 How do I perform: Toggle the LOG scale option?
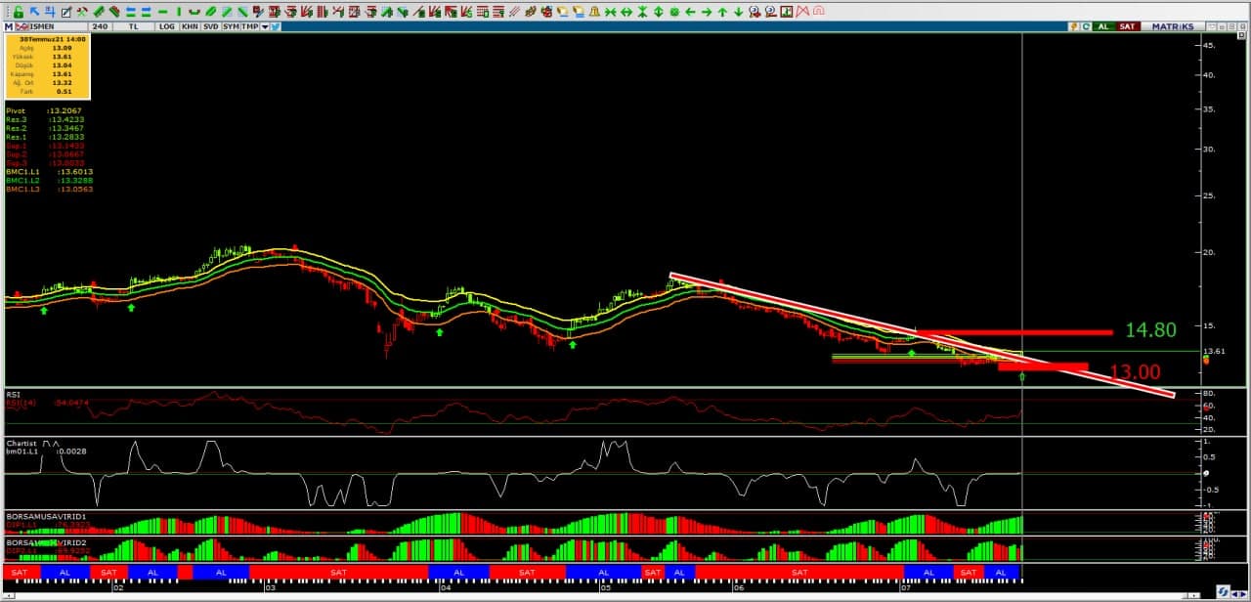pyautogui.click(x=167, y=26)
